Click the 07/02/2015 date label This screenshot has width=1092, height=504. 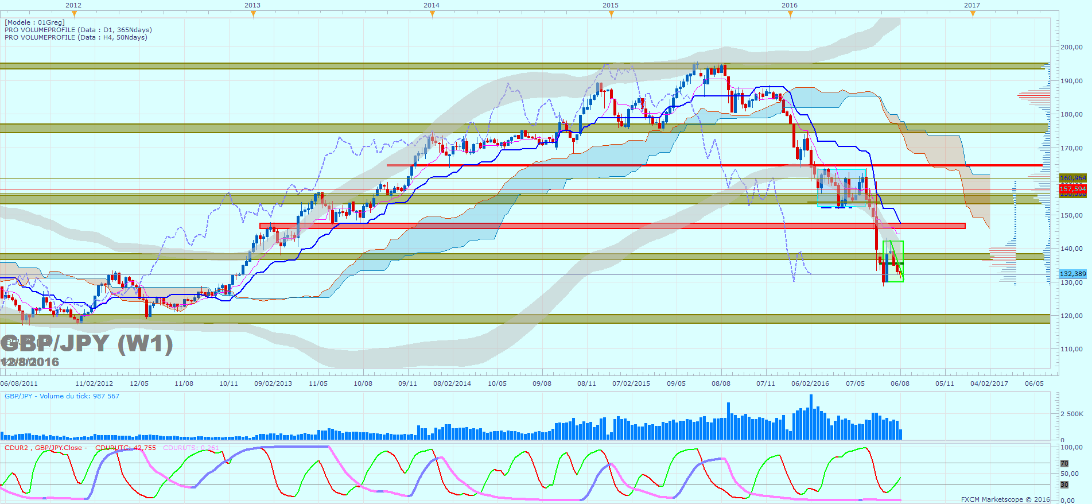tap(631, 383)
